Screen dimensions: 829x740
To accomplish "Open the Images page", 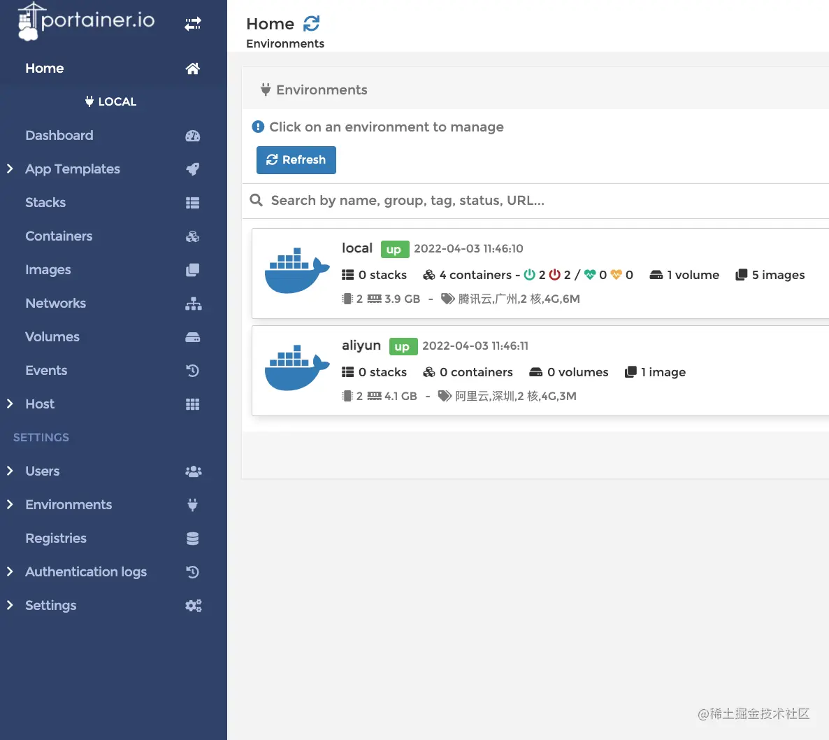I will coord(48,270).
